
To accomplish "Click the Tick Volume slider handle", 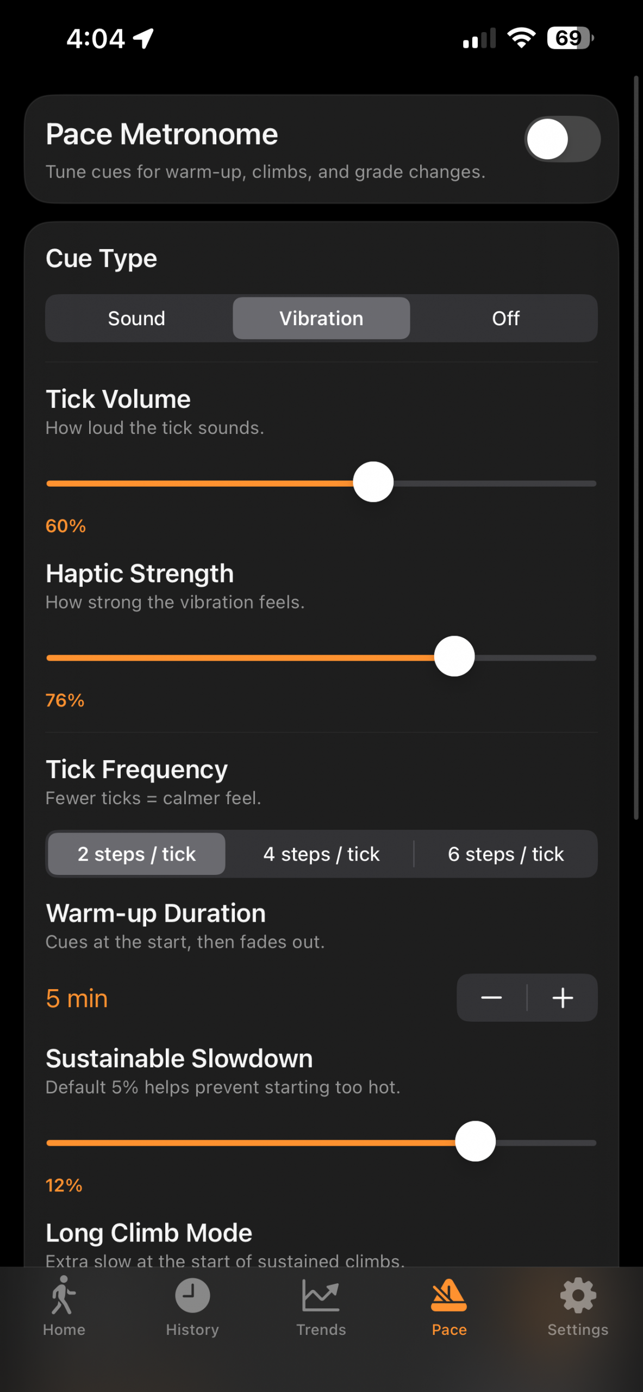I will [x=373, y=482].
